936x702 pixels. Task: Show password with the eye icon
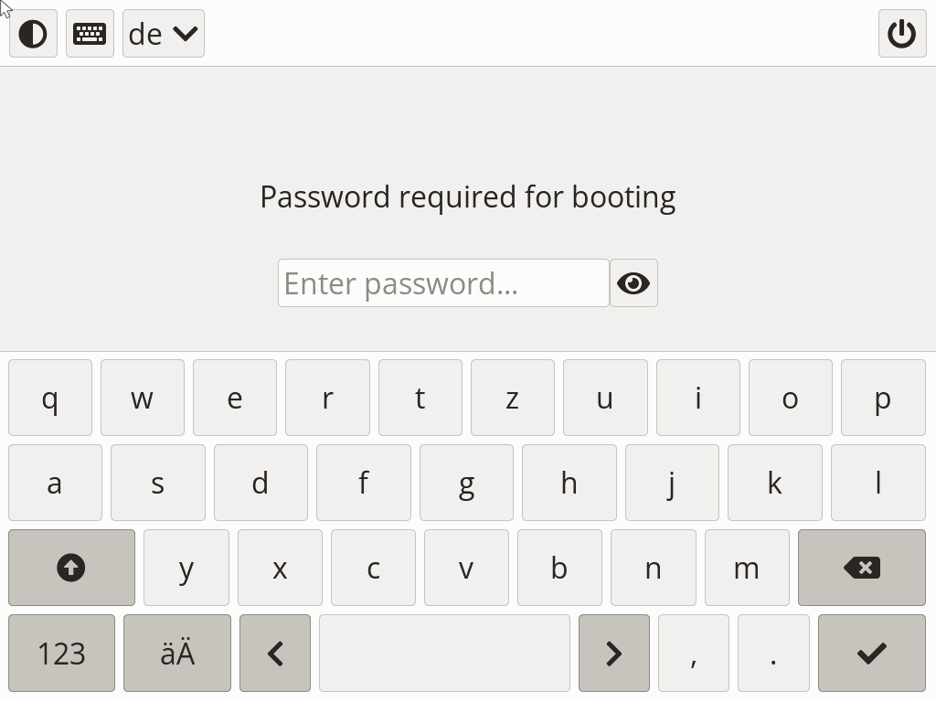click(633, 283)
